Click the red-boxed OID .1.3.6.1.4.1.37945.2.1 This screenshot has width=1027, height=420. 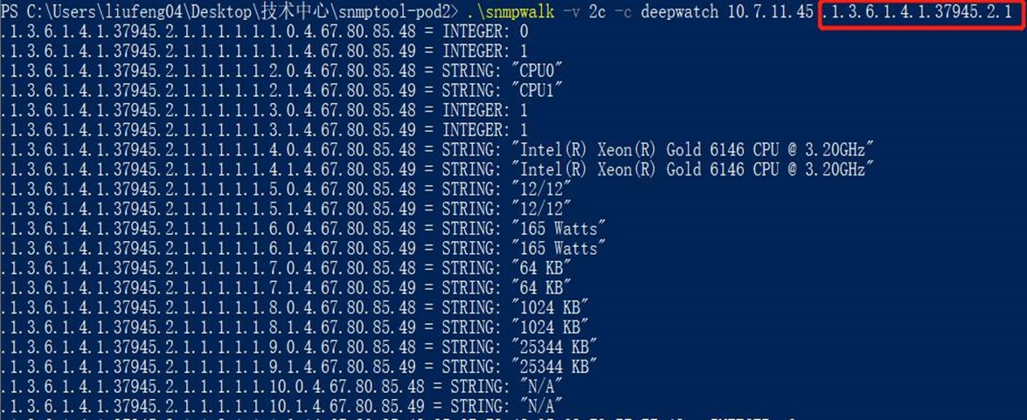920,12
